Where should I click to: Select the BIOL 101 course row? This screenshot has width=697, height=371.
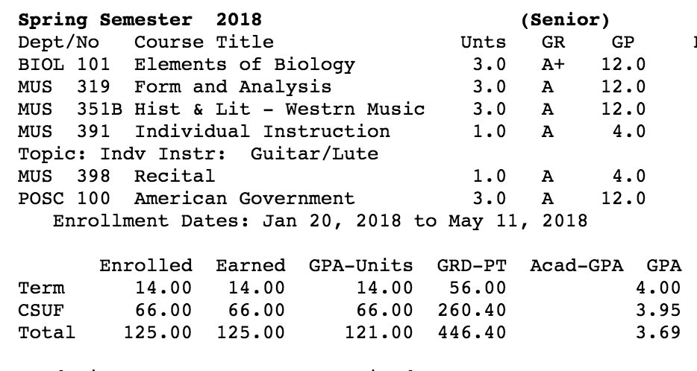coord(331,65)
